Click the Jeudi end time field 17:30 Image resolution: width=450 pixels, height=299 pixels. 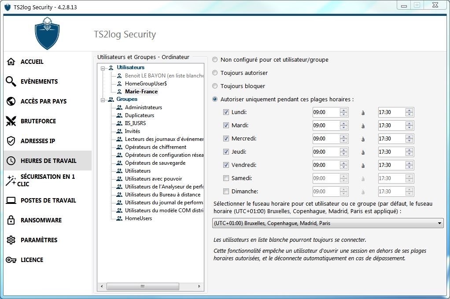391,152
